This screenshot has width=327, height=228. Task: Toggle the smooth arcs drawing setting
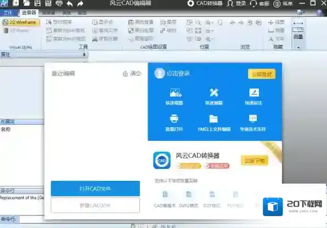tap(140, 38)
